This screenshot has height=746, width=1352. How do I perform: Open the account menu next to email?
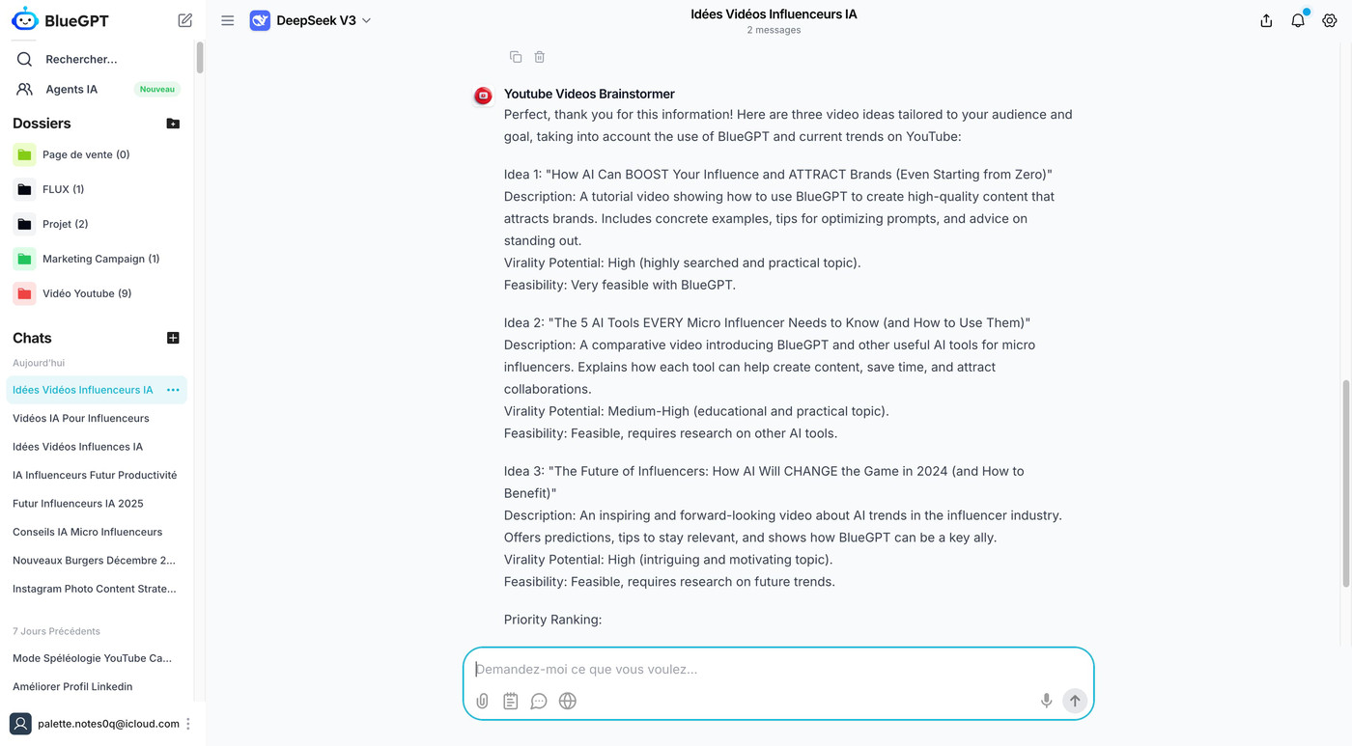click(188, 724)
